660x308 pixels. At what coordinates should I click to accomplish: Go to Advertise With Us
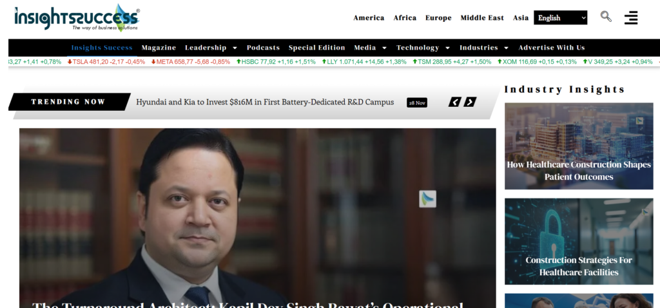point(552,48)
